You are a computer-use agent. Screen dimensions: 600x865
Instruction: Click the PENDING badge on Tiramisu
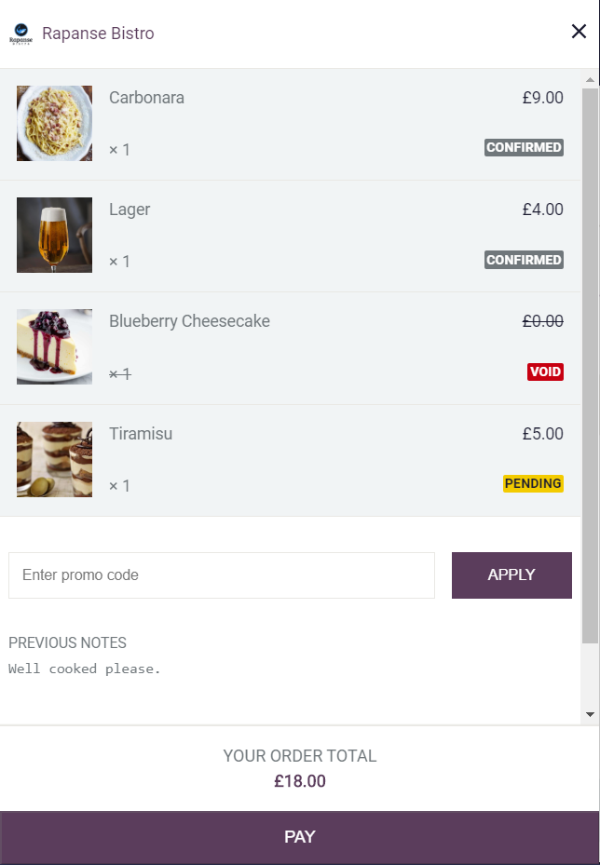coord(533,483)
